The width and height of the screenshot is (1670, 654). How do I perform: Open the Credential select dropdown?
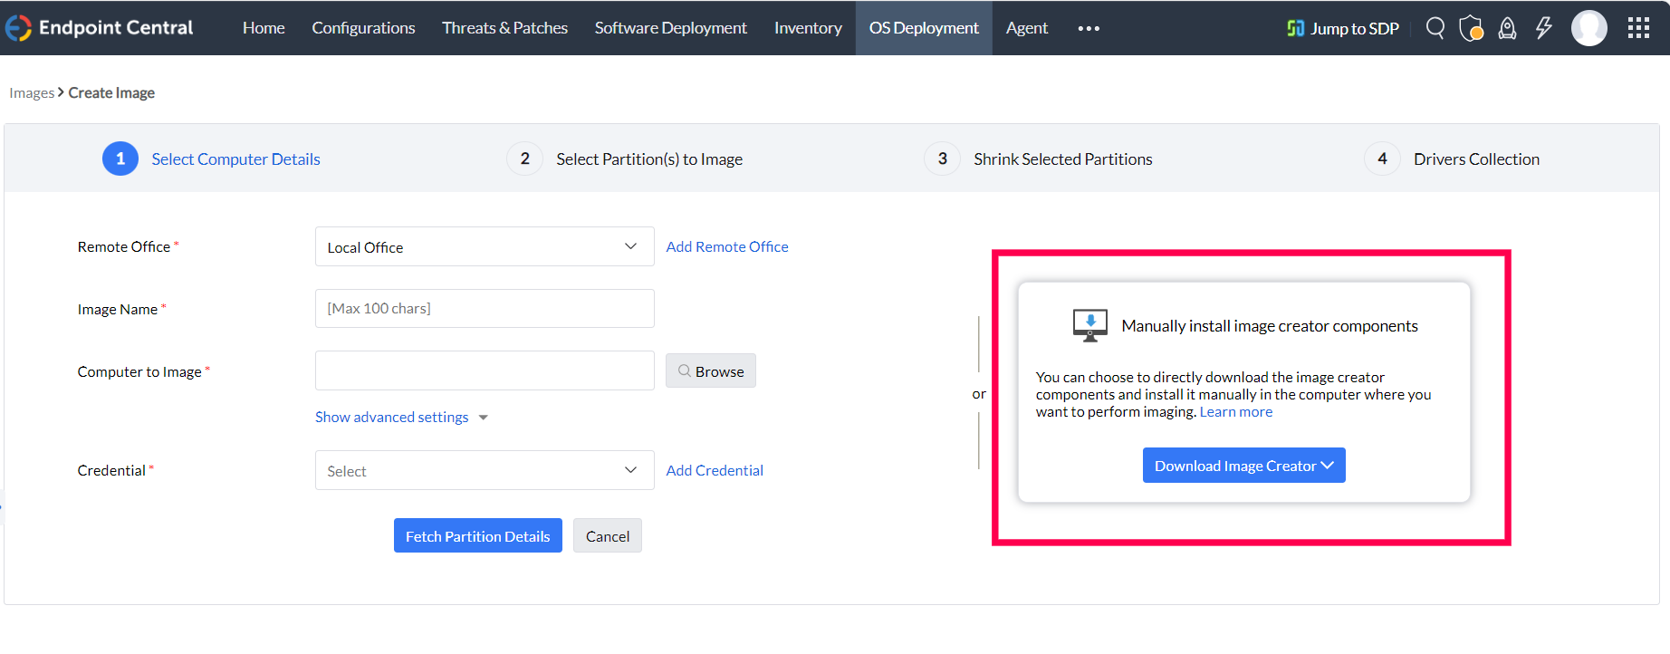(x=485, y=470)
